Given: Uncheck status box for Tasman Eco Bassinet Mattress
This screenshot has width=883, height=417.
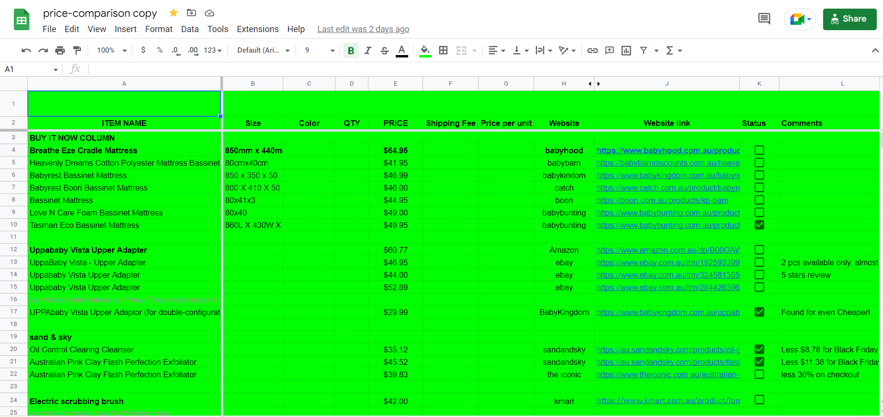Looking at the screenshot, I should tap(759, 225).
